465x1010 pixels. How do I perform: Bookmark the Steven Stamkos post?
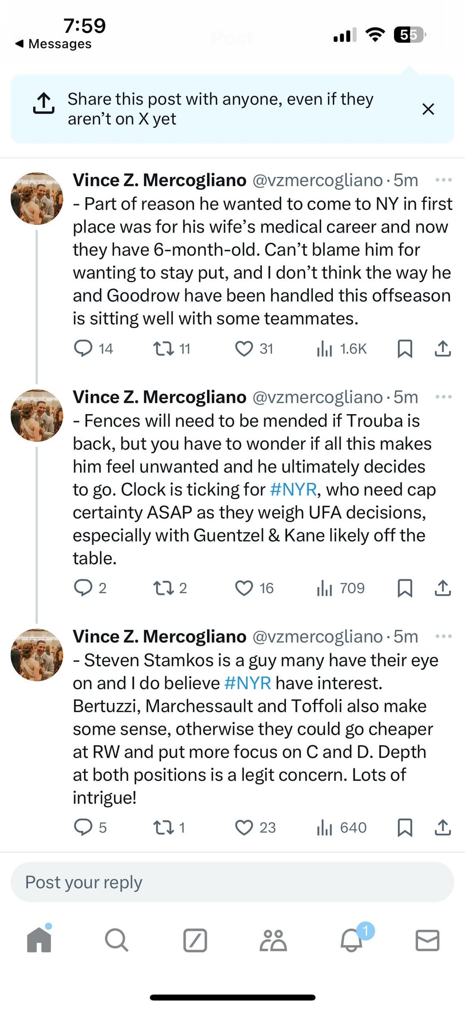pos(405,828)
